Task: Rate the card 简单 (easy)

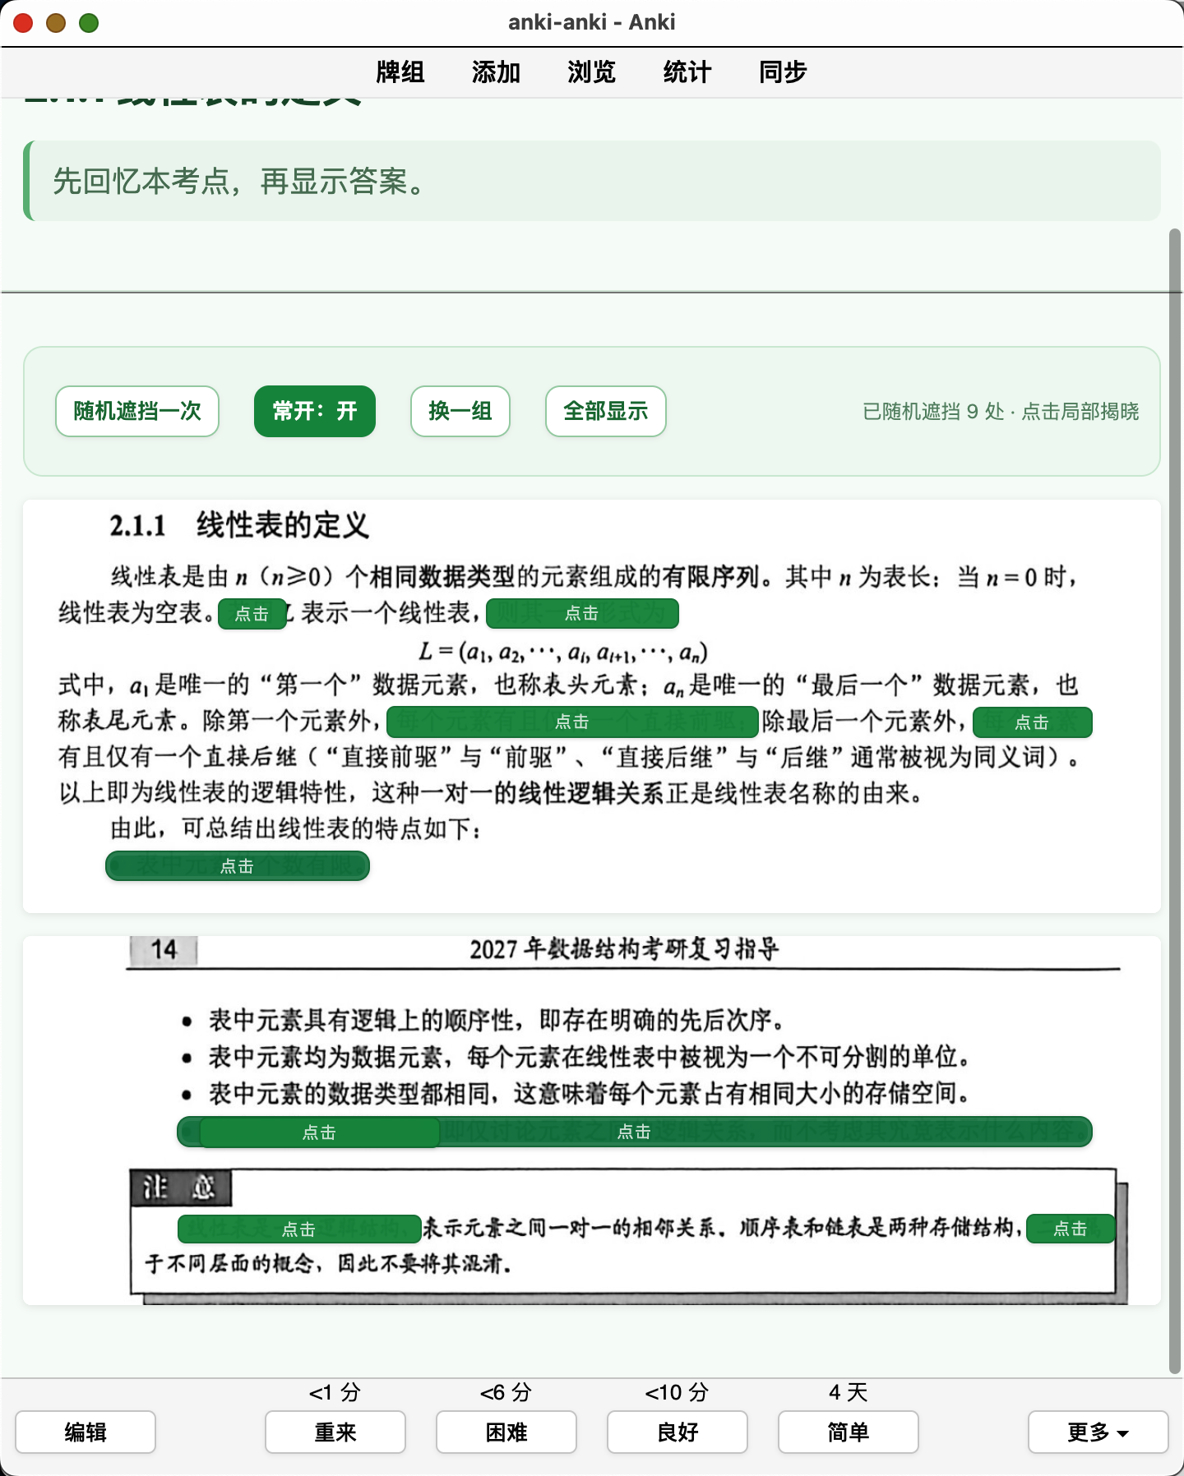Action: click(849, 1432)
